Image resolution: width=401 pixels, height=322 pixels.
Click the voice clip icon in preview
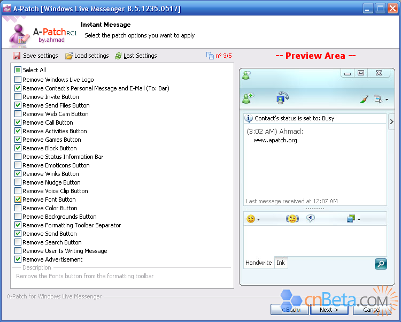[x=311, y=218]
